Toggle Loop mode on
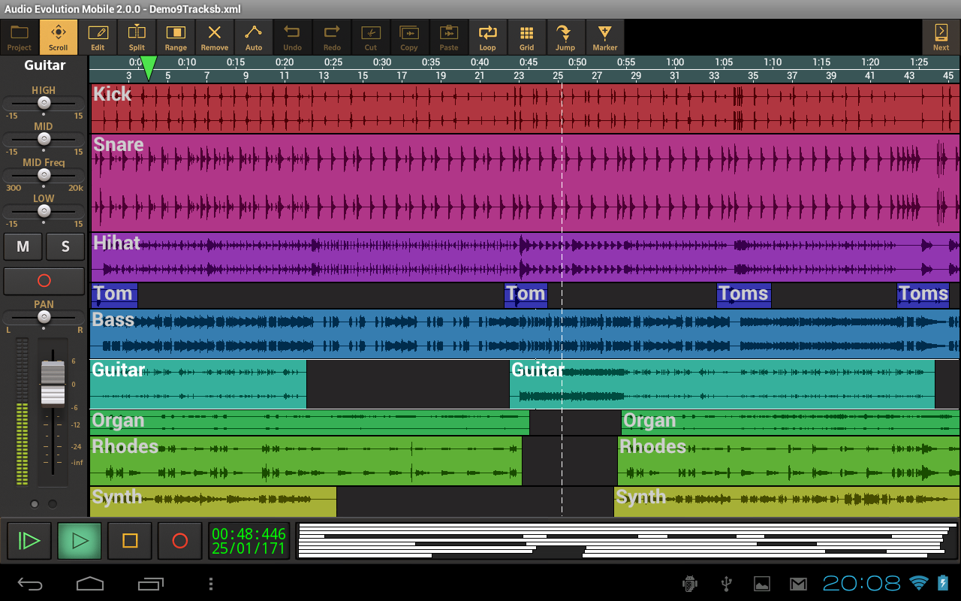The image size is (961, 601). pos(488,36)
